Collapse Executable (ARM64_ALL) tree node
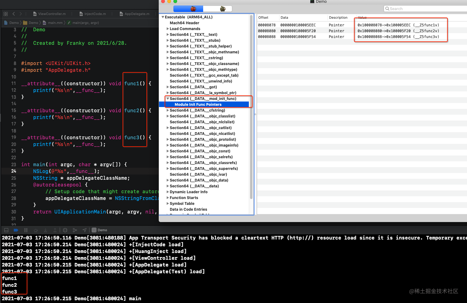467x303 pixels. pos(163,17)
